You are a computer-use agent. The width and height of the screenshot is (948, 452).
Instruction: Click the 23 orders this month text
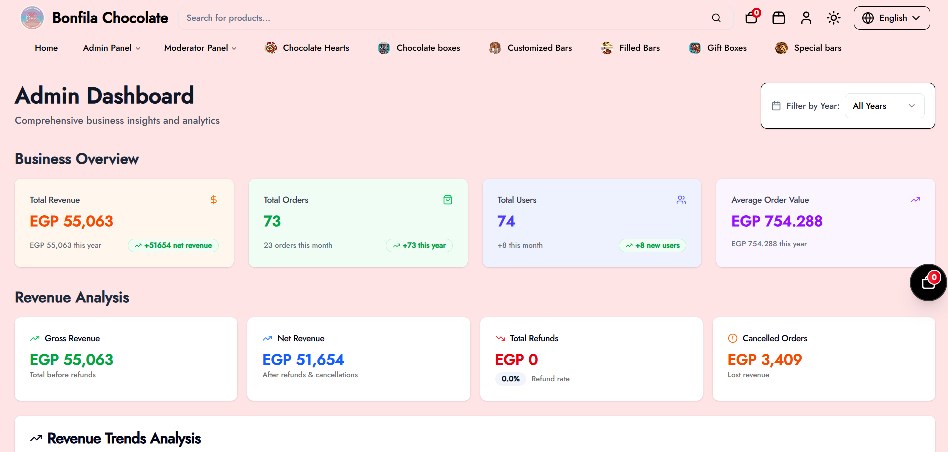298,245
